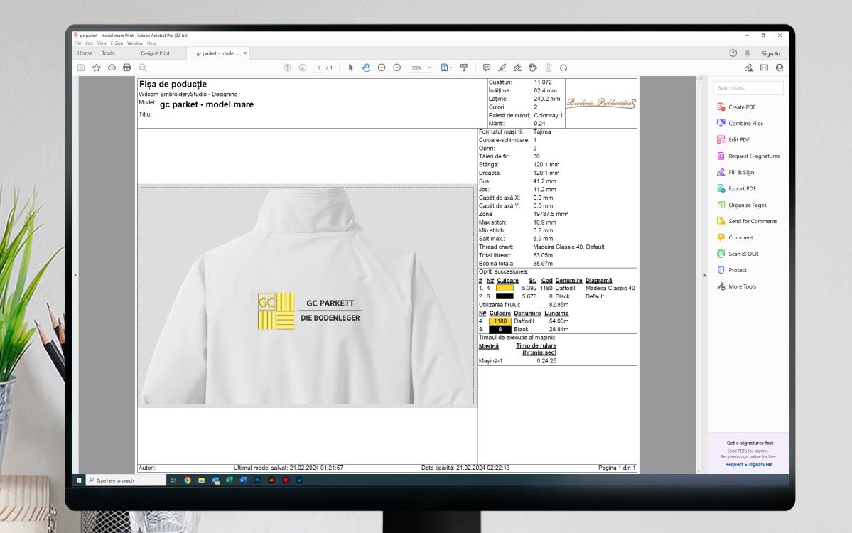Select the Hand pan tool
This screenshot has width=852, height=533.
367,68
